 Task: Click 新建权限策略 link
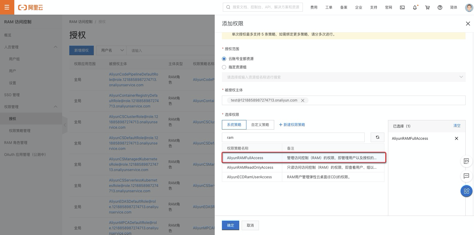(294, 125)
